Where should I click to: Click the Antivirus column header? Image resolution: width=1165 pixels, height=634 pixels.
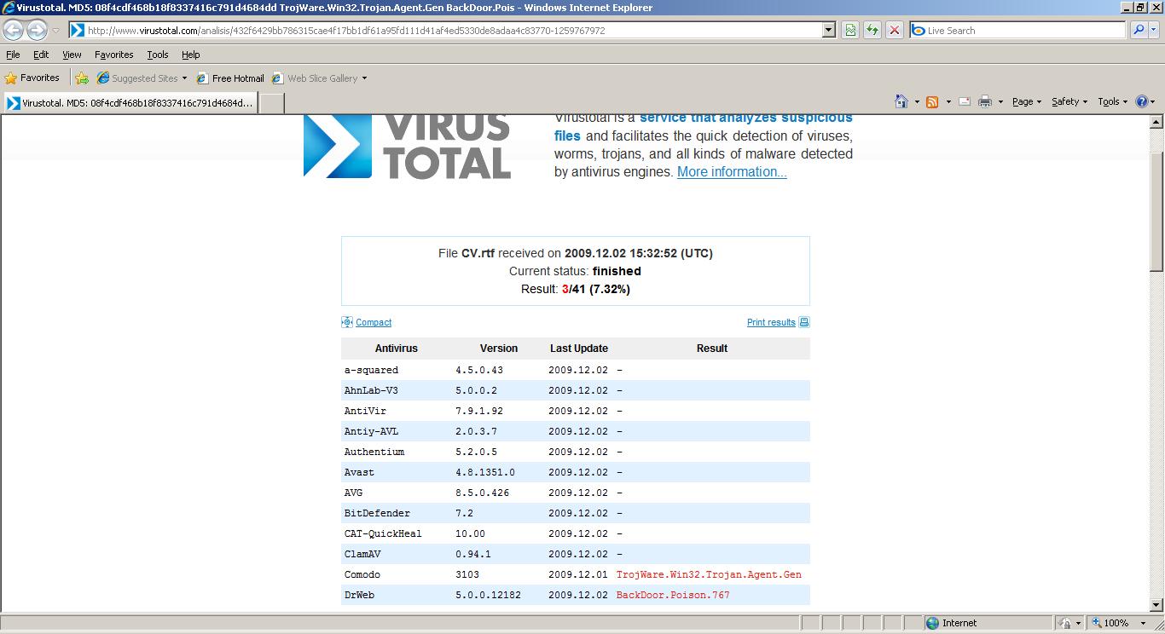(x=397, y=349)
